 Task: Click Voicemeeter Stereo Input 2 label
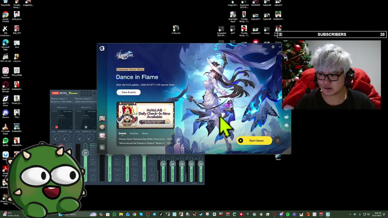83,99
